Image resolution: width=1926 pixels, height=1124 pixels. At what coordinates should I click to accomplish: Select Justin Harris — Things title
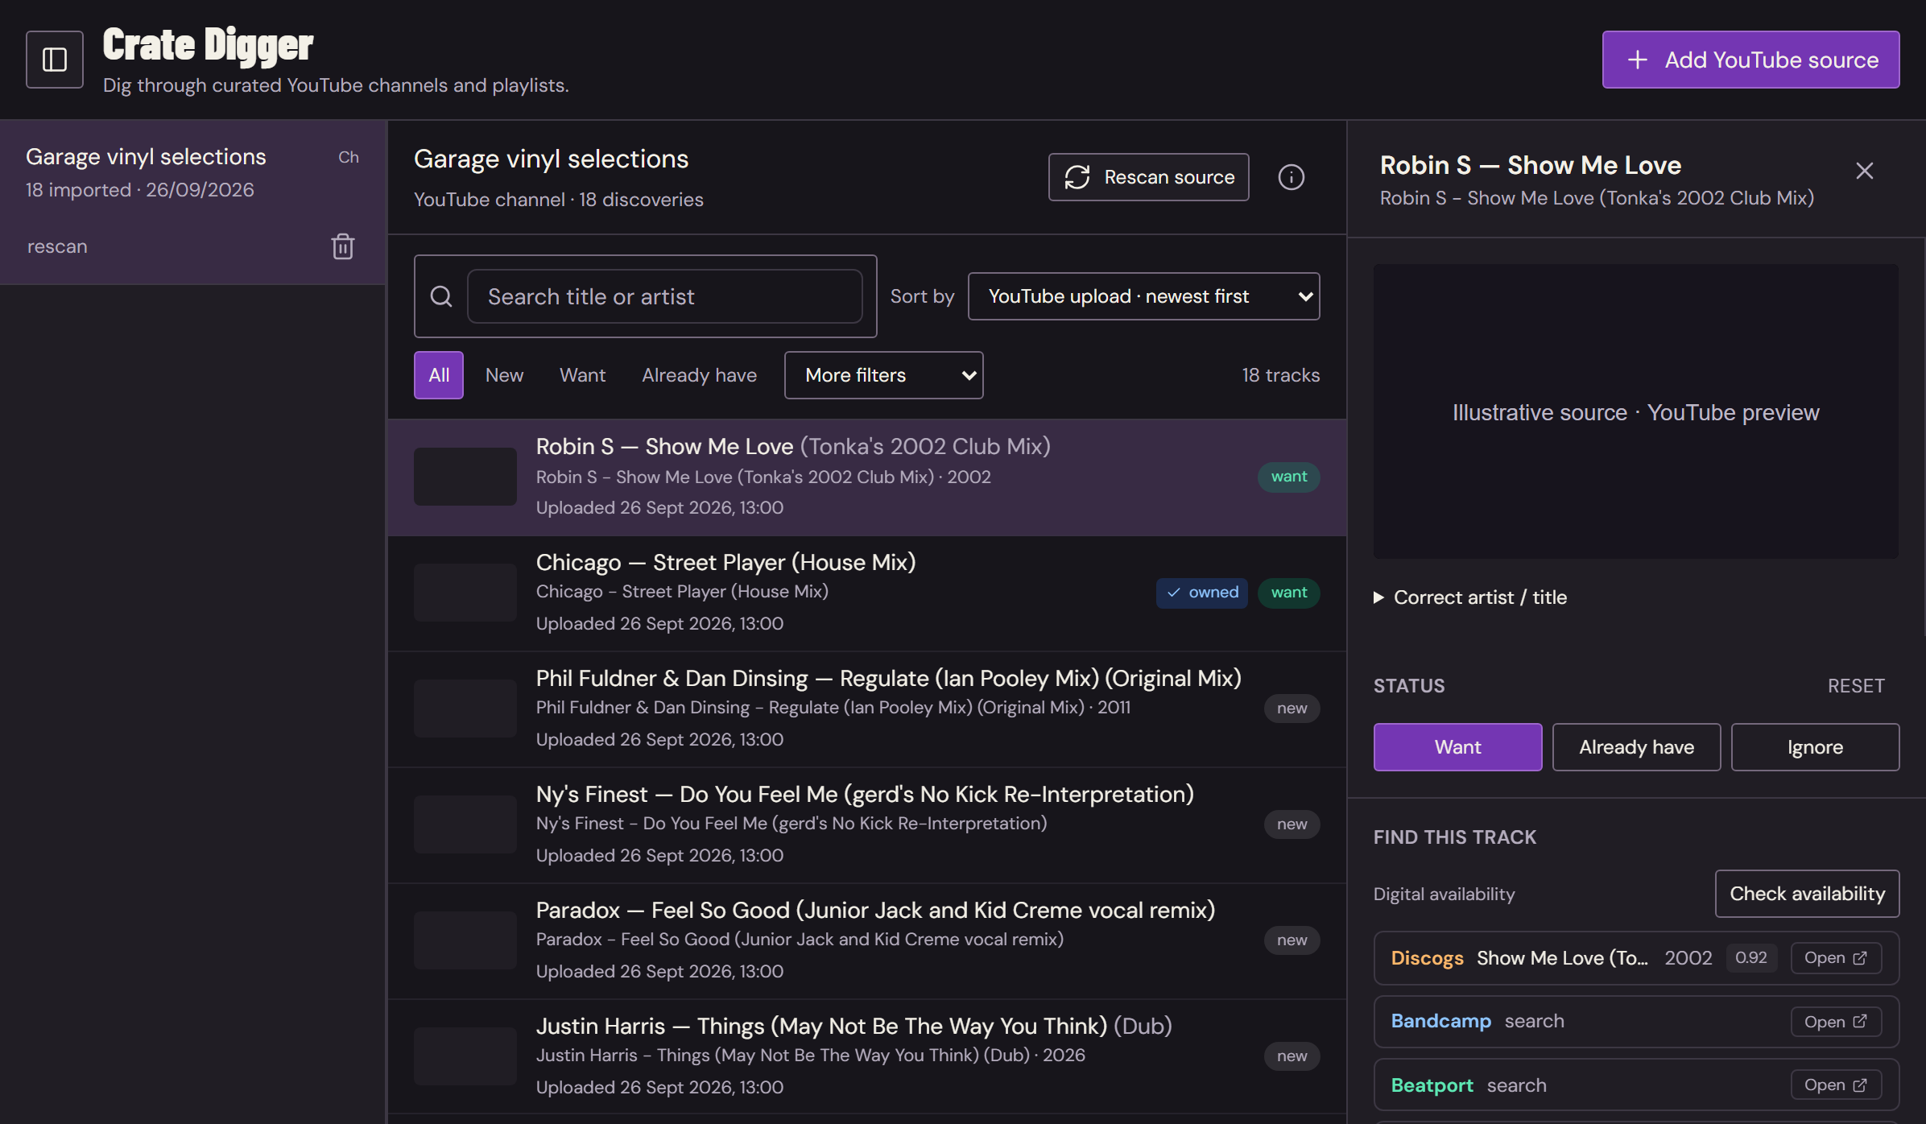click(853, 1026)
